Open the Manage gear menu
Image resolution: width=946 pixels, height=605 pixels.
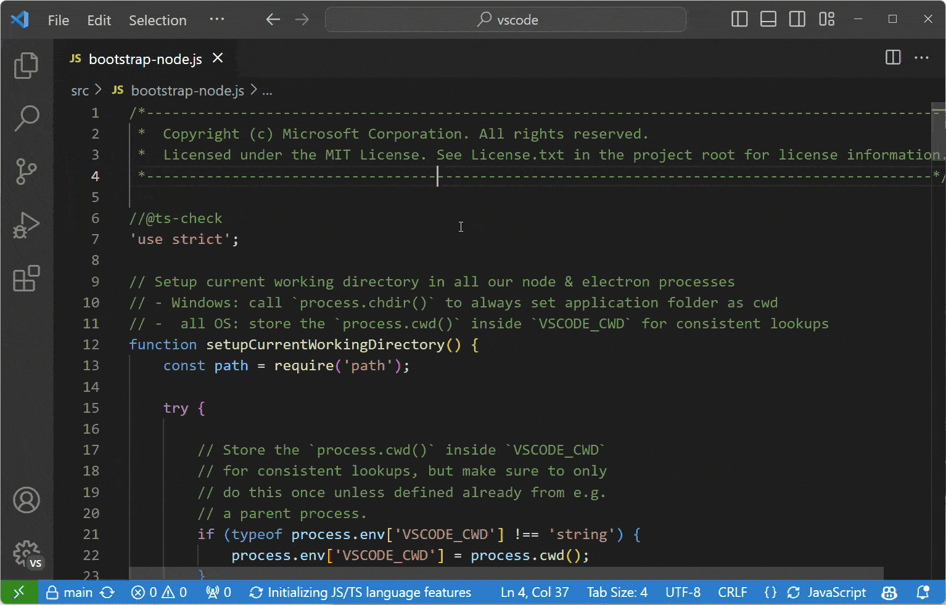pyautogui.click(x=26, y=553)
